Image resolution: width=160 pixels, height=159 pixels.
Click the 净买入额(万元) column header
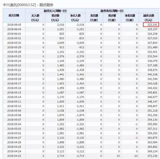point(75,18)
